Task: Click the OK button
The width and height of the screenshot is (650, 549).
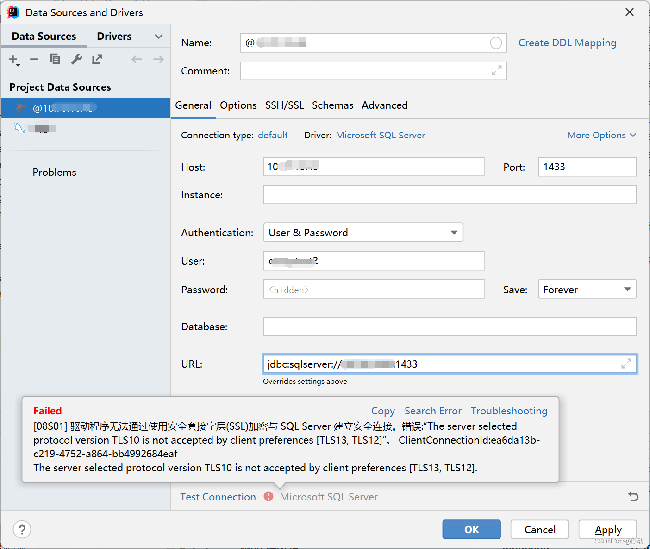Action: 471,530
